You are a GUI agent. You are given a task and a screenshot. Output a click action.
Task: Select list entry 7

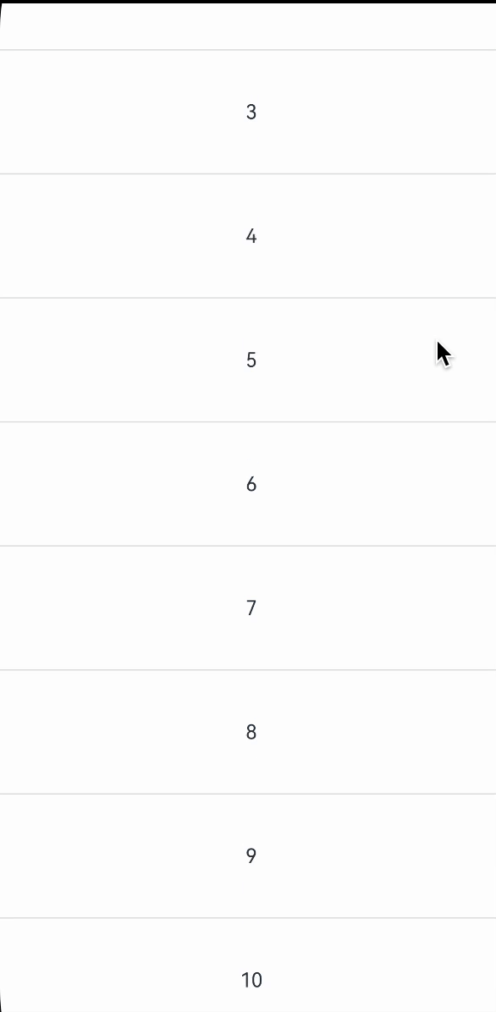pos(248,608)
